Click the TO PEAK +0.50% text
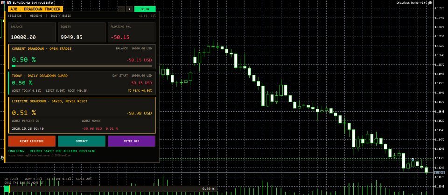This screenshot has width=448, height=195. tap(140, 91)
